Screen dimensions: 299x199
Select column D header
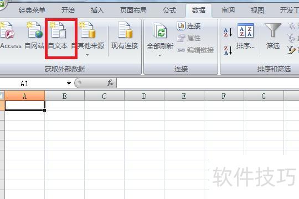click(144, 96)
